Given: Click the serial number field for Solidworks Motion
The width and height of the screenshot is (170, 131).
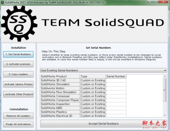Looking at the screenshot, I should pyautogui.click(x=116, y=88).
